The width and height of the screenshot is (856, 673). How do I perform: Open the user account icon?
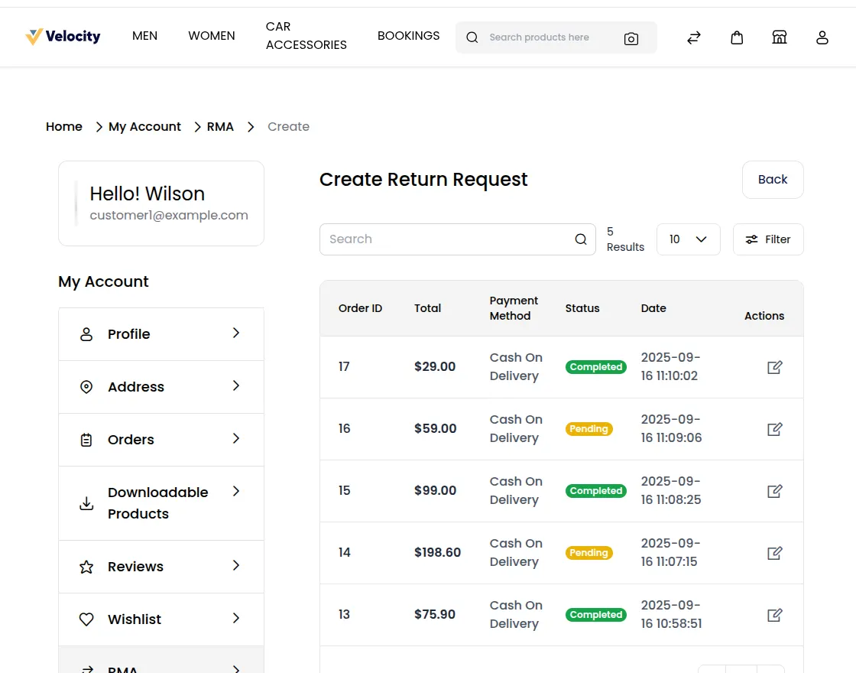point(822,37)
